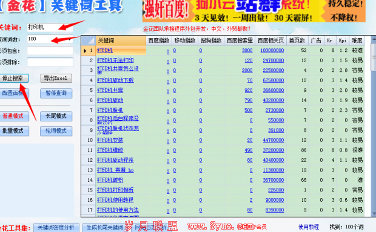Click the Kpi value 2.8 in row 3
376x232 pixels.
click(343, 70)
